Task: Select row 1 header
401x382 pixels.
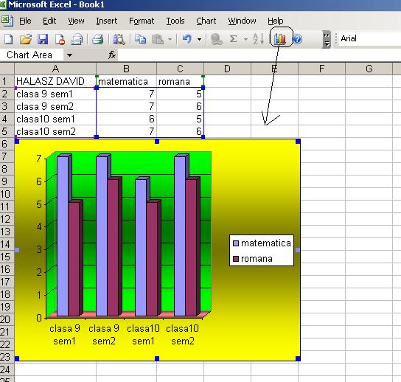Action: (x=7, y=81)
